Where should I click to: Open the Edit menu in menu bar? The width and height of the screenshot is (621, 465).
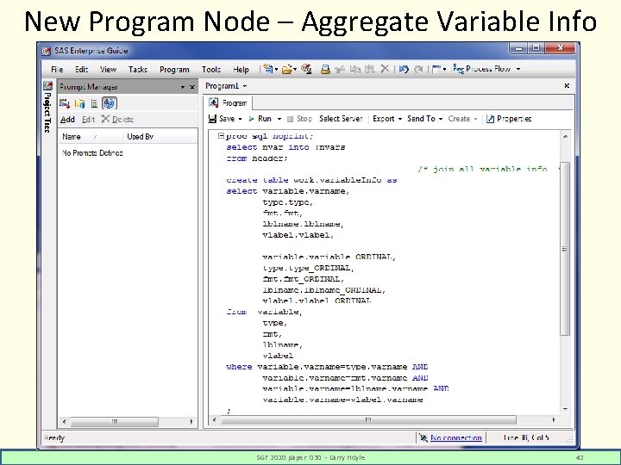click(82, 69)
